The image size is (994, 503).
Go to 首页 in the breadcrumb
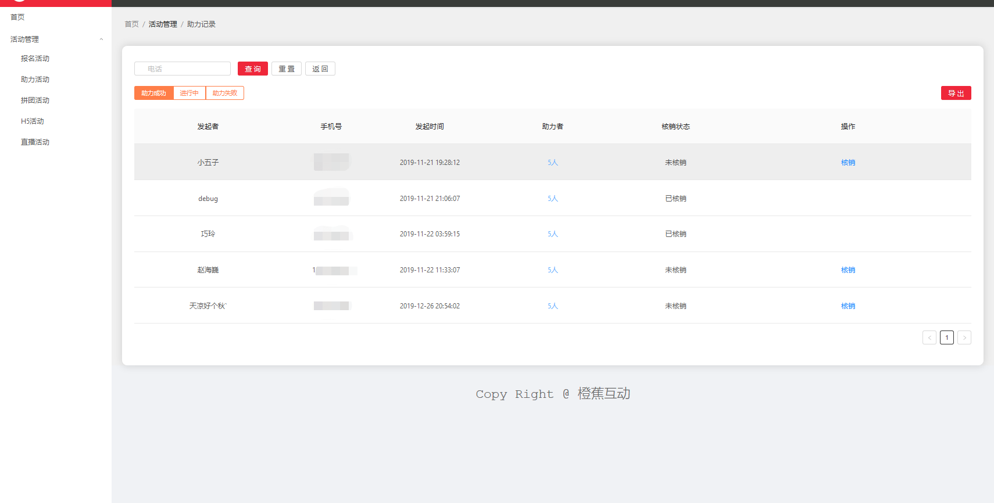pyautogui.click(x=132, y=24)
